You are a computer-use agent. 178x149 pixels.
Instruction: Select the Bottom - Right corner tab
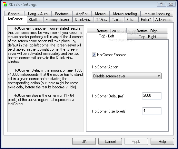(147, 31)
